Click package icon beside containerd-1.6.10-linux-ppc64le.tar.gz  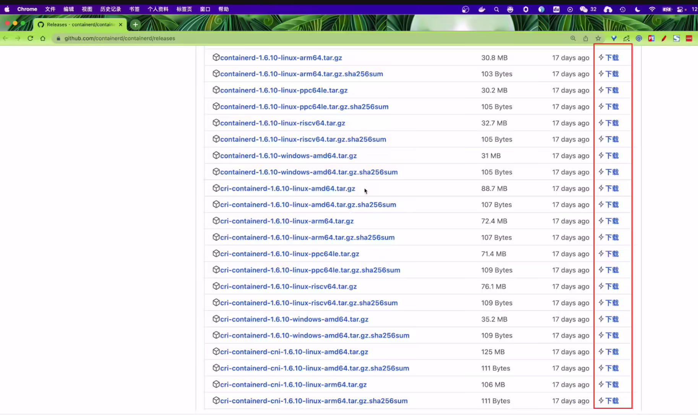click(216, 90)
